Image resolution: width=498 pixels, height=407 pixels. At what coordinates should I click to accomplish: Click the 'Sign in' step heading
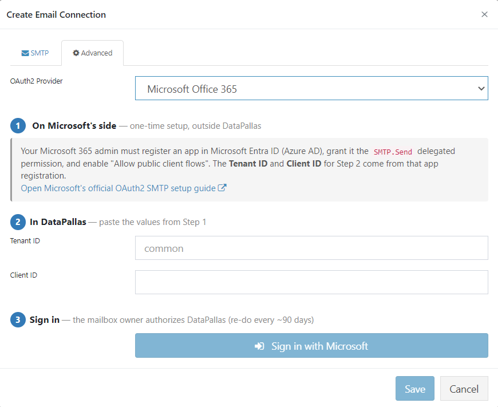point(45,319)
